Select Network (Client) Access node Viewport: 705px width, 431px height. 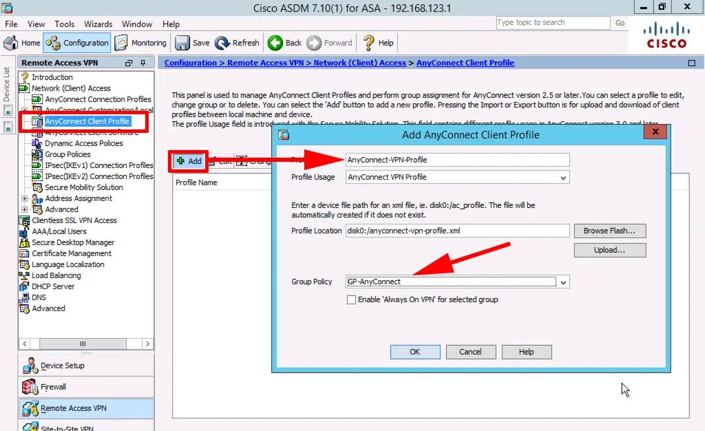(x=71, y=88)
